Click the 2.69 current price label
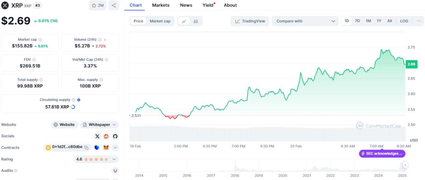Image resolution: width=425 pixels, height=180 pixels. 411,64
